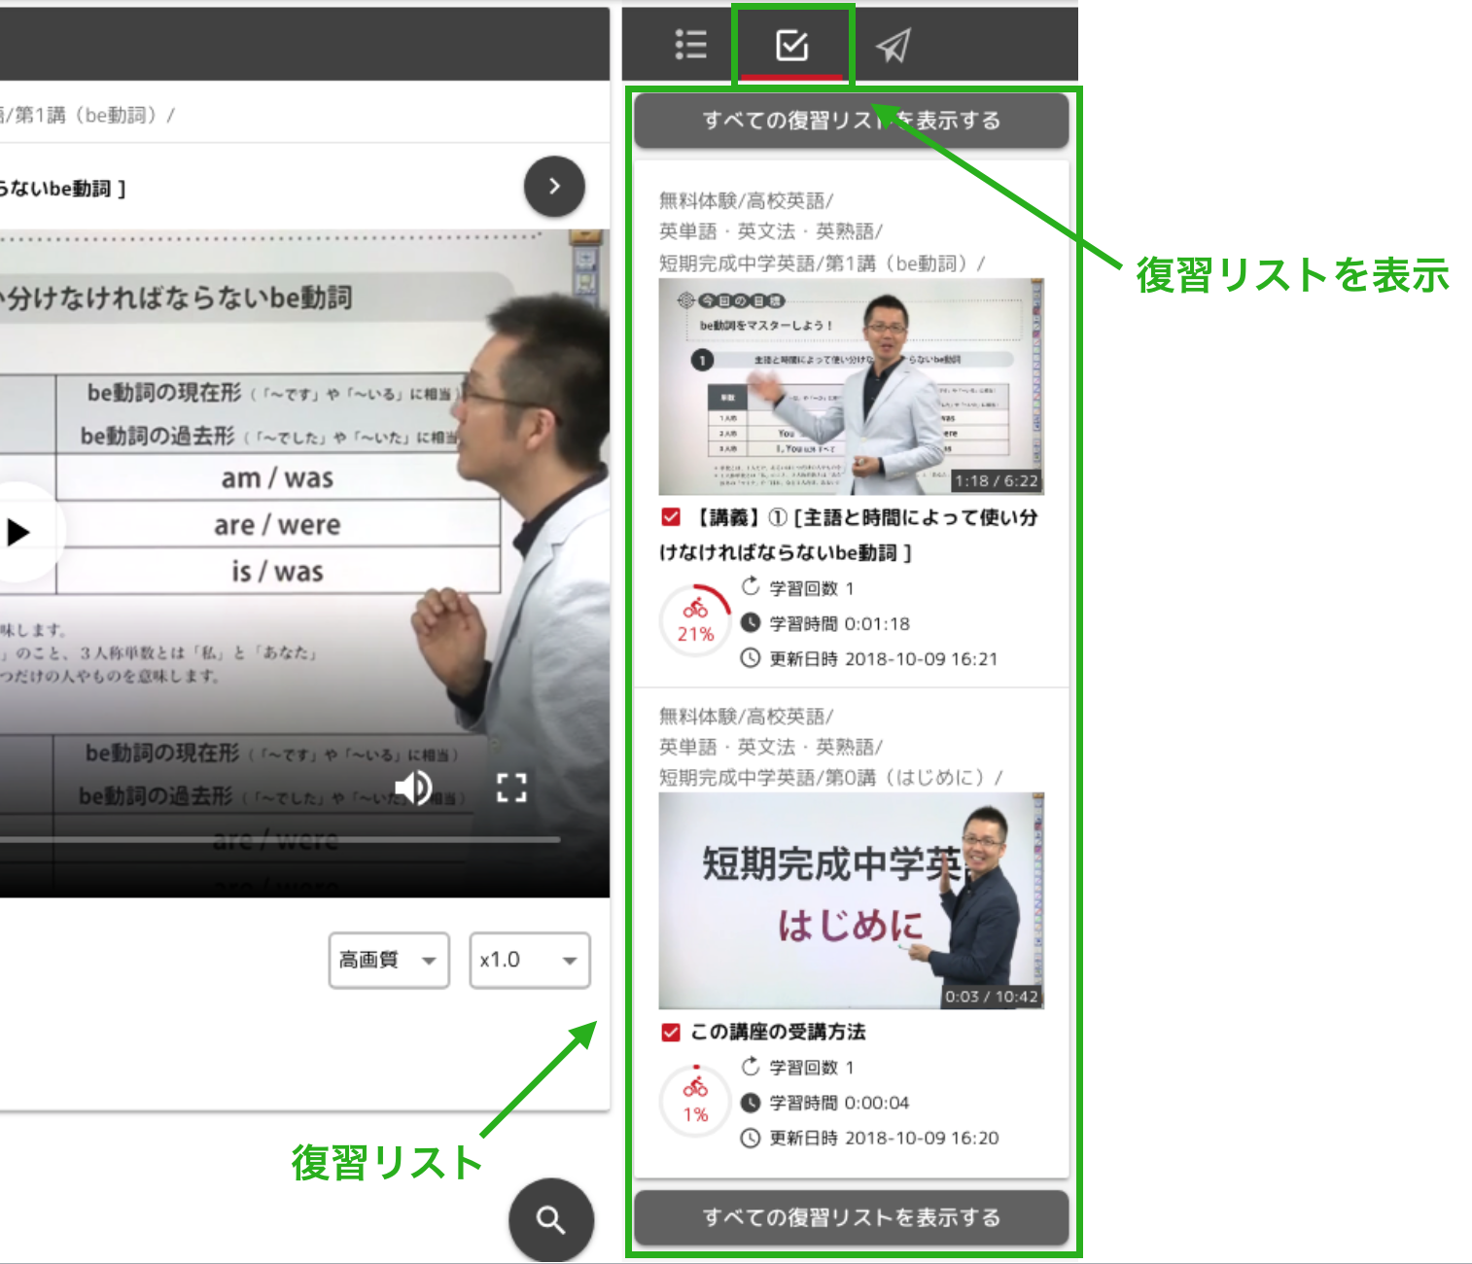Image resolution: width=1472 pixels, height=1264 pixels.
Task: Click 学習時間 0:00:04 clock icon
Action: 751,1103
